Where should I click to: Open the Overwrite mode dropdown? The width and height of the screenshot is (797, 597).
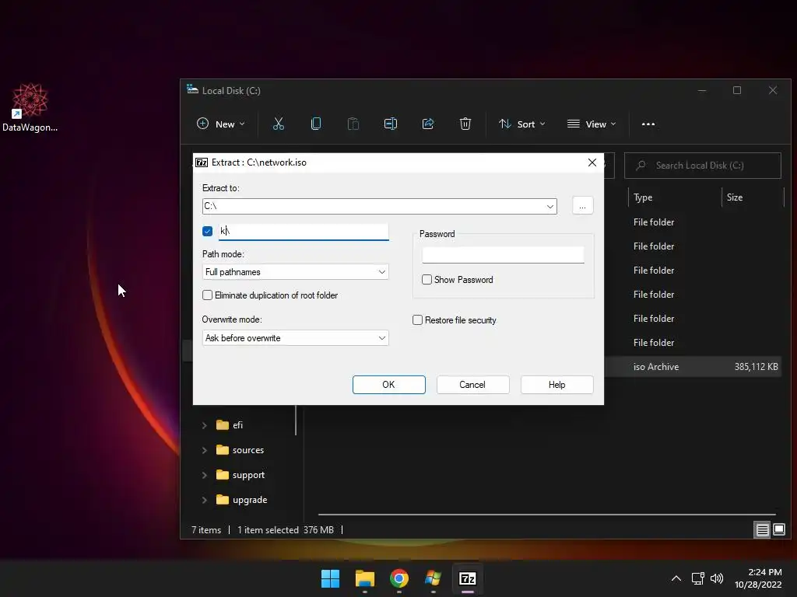coord(295,338)
